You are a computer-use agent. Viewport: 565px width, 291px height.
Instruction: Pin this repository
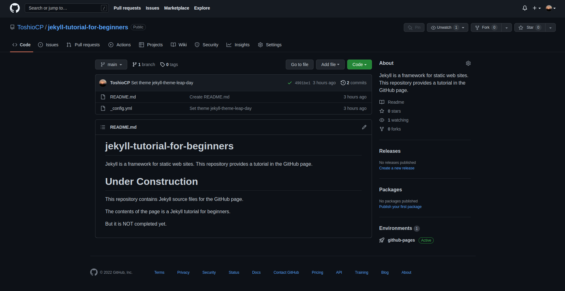click(x=414, y=27)
